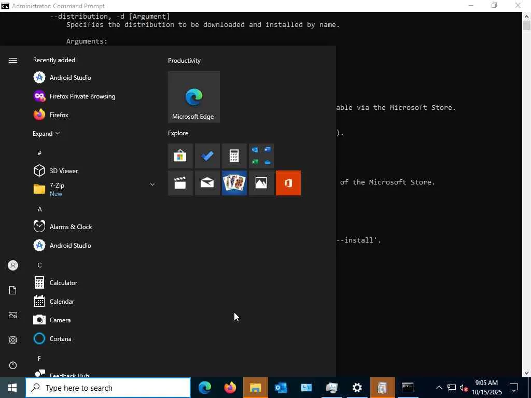Expand the Recently added list
The height and width of the screenshot is (398, 531).
click(46, 133)
